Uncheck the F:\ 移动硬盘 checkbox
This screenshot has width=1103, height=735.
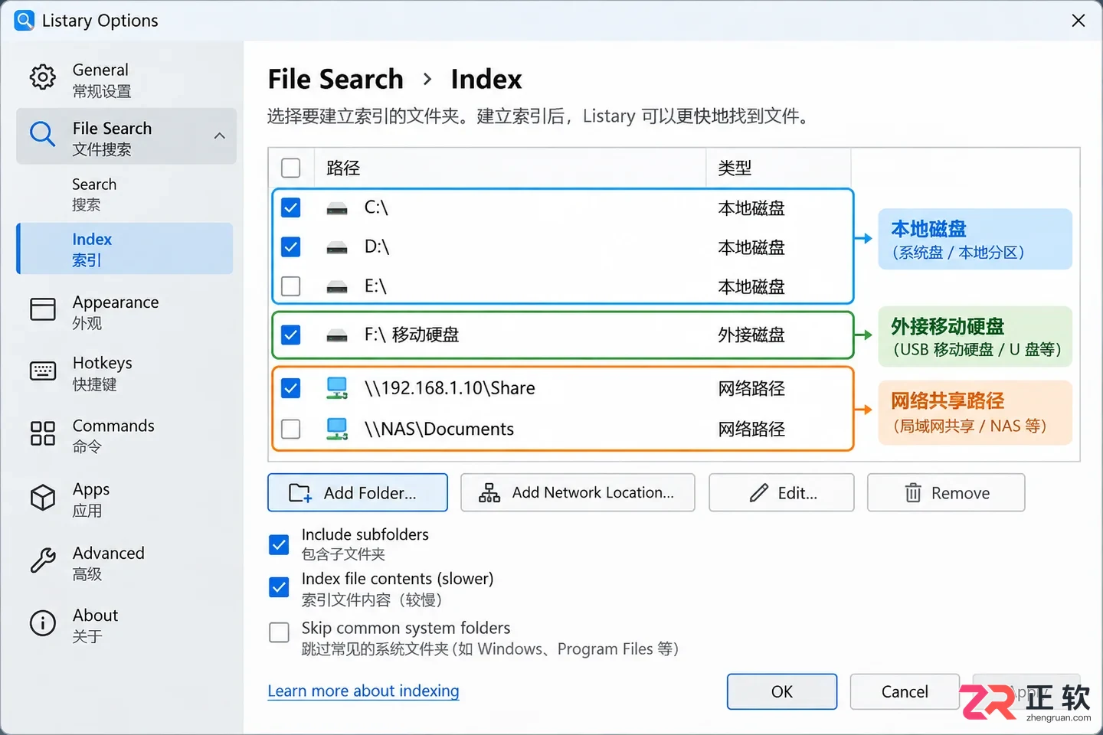coord(291,335)
